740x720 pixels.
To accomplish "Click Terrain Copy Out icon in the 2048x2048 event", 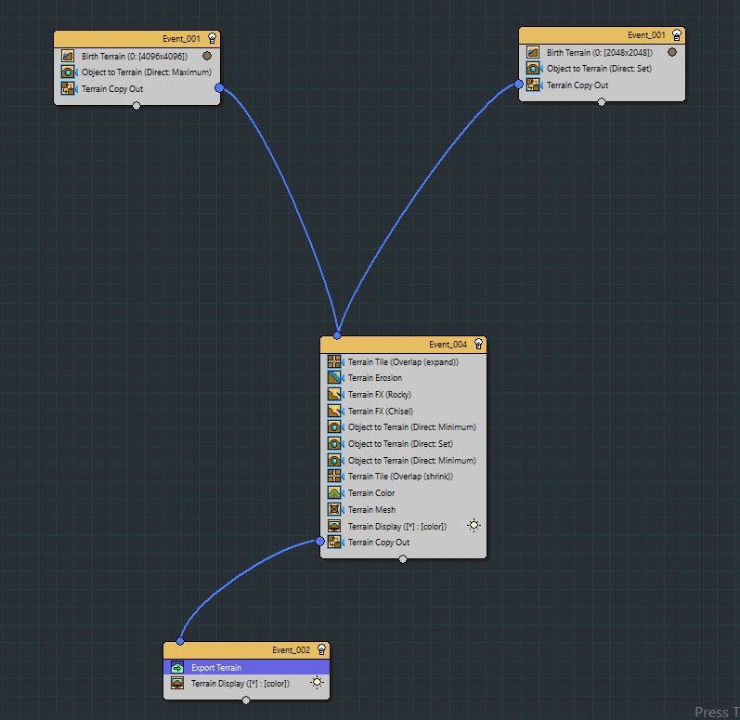I will [x=533, y=85].
